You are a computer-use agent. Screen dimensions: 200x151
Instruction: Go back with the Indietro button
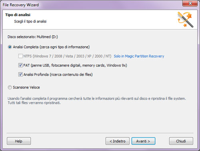(x=118, y=141)
